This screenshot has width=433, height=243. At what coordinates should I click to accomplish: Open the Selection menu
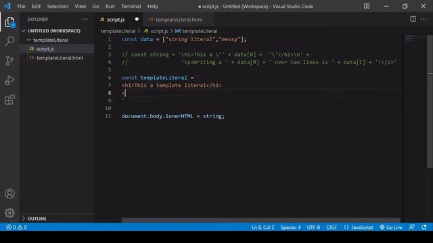(x=58, y=6)
